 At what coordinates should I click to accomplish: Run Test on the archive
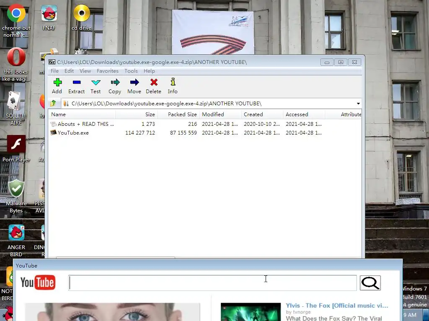tap(96, 82)
